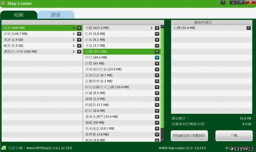Expand the 中國 (425.4 MB) sub-region chevron
Screen dimensions: 256x152
[x=152, y=28]
